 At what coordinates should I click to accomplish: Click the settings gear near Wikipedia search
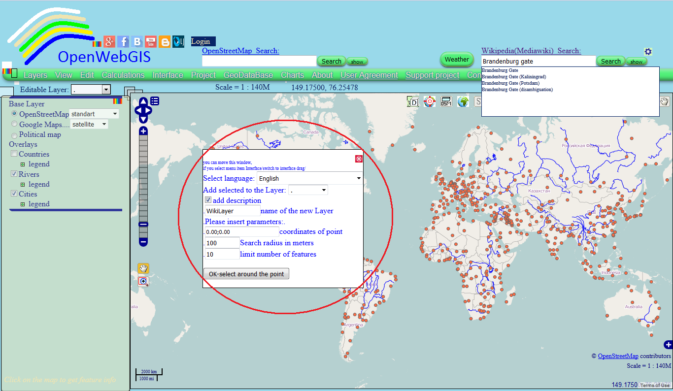coord(648,51)
